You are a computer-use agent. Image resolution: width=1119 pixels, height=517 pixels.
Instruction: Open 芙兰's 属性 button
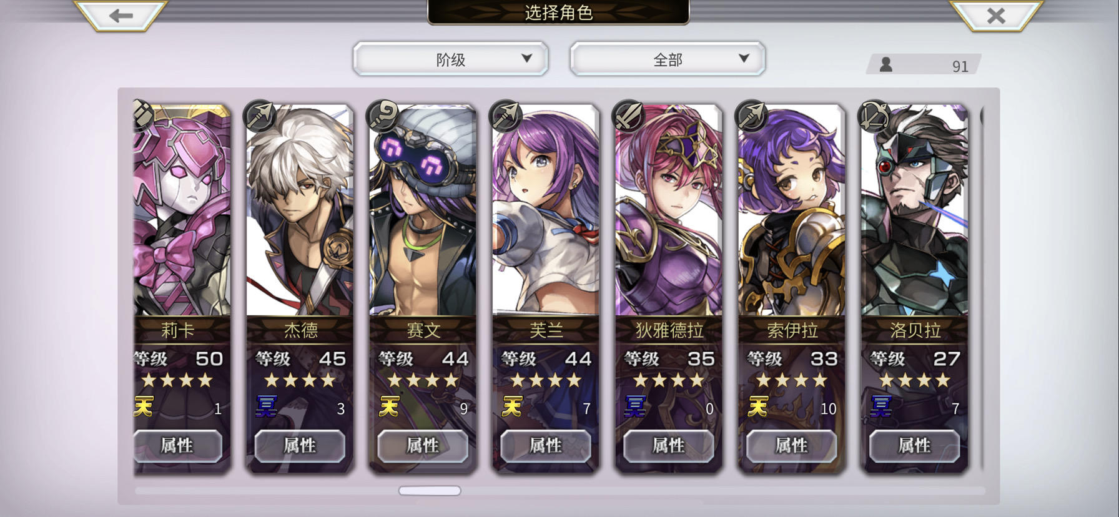point(546,446)
